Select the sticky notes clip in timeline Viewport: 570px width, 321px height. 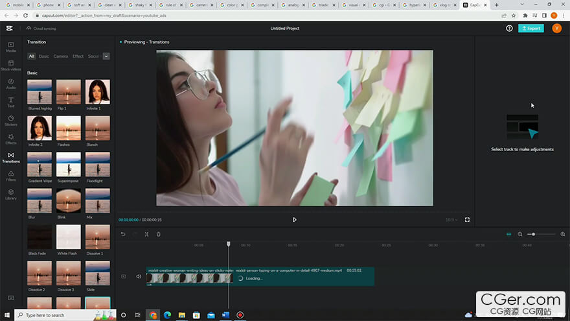(190, 276)
